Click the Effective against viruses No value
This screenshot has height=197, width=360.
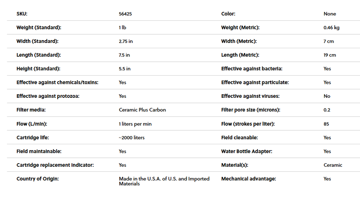coord(327,96)
